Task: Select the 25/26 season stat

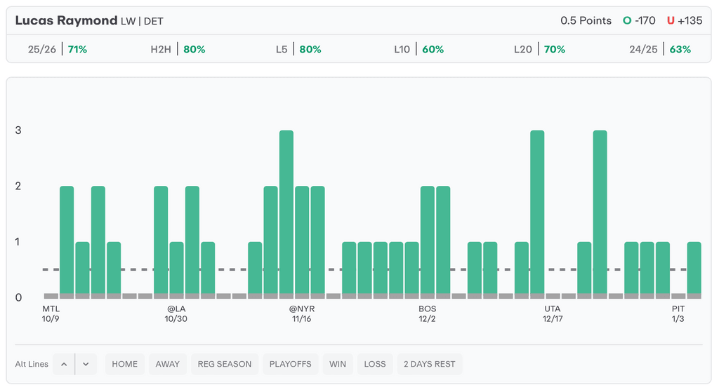Action: point(58,49)
